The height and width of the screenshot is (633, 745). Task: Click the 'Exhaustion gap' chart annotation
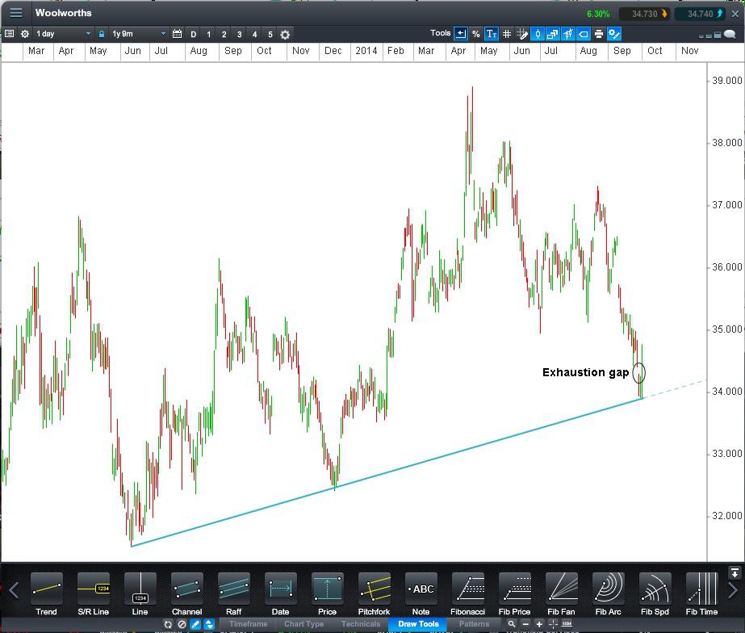pos(585,372)
